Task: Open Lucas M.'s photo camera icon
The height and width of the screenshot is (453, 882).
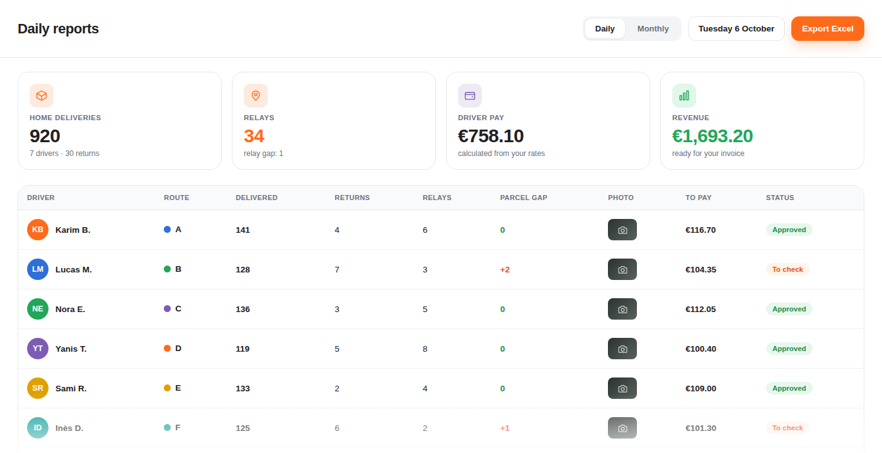Action: (x=622, y=269)
